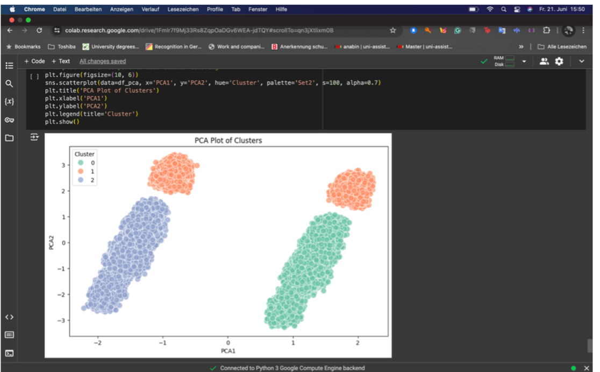Screen dimensions: 600x372
Task: Open the Bearbeiten menu
Action: click(88, 9)
